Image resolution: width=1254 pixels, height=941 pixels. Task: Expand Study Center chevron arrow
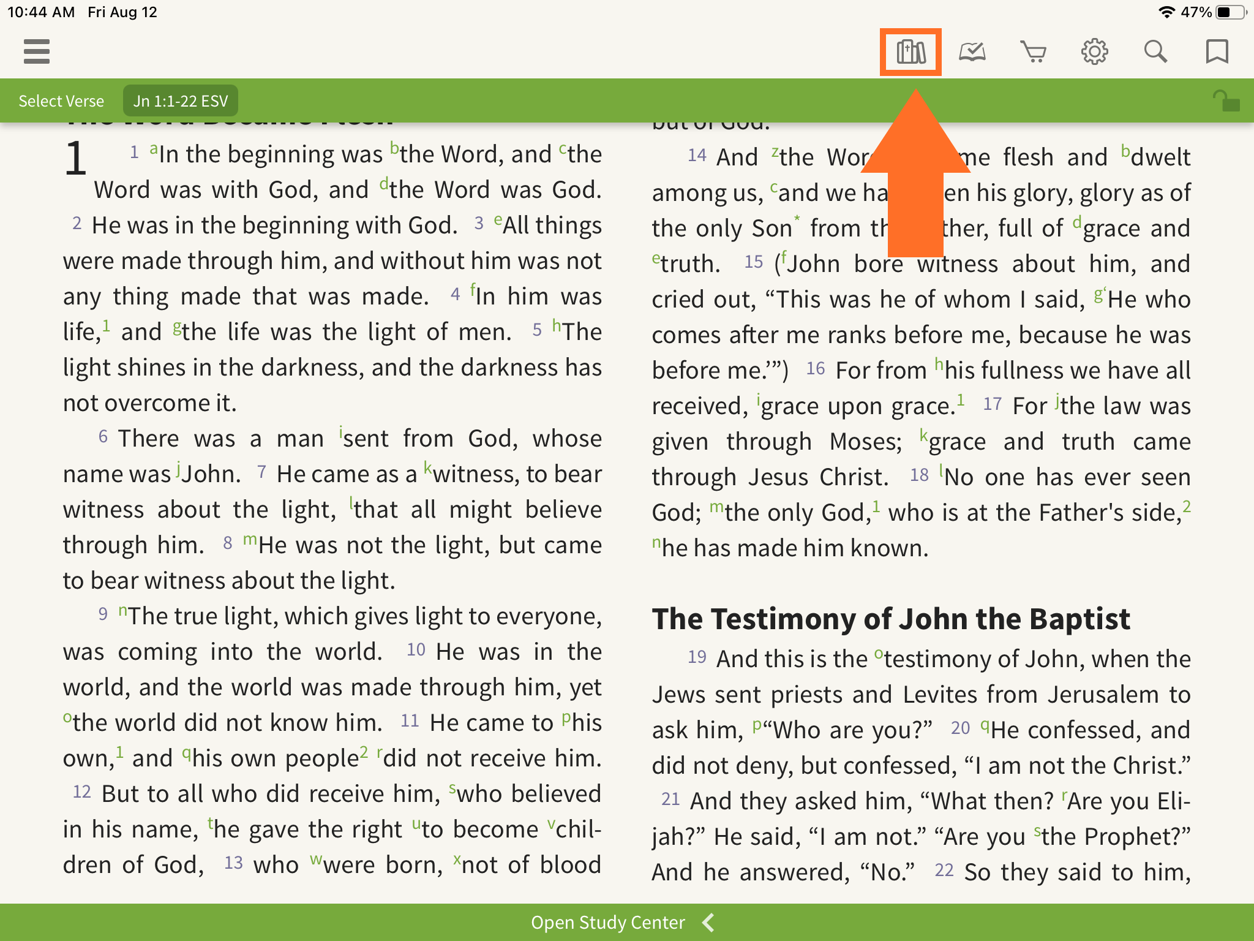[x=708, y=922]
